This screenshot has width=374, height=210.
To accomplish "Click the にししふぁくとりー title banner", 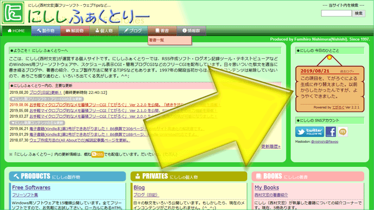I will pyautogui.click(x=89, y=17).
